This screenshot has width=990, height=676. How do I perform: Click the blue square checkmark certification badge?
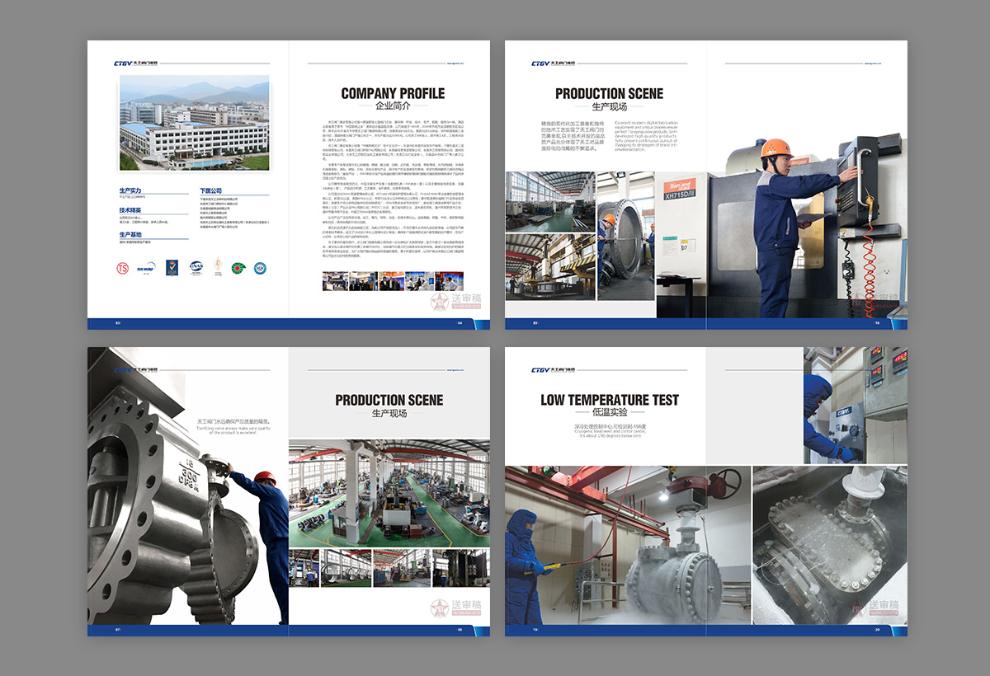(172, 266)
